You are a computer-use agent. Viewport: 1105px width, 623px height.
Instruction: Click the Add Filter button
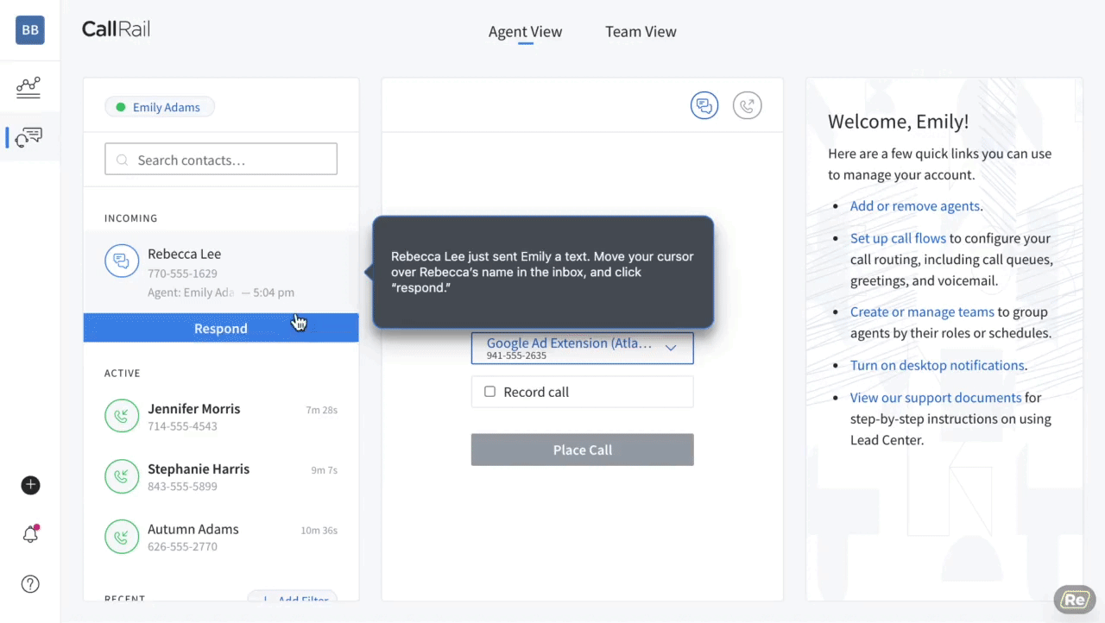click(292, 598)
